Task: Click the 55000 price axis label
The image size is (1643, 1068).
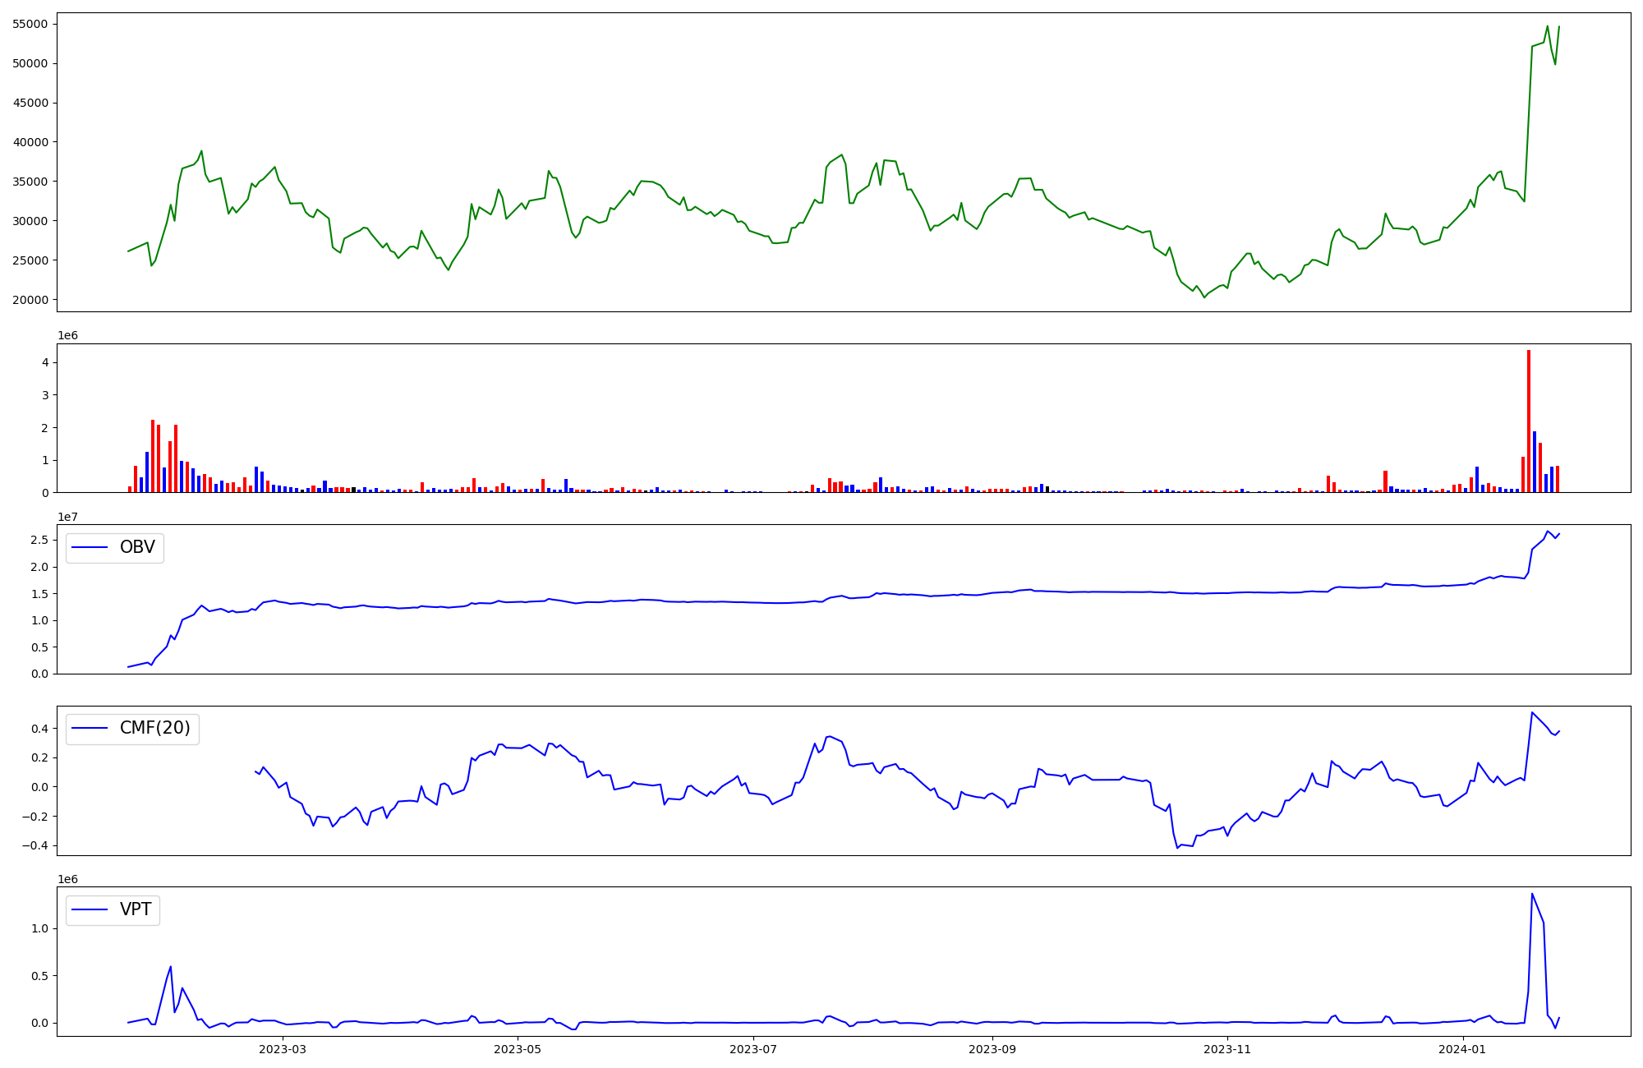Action: tap(30, 24)
